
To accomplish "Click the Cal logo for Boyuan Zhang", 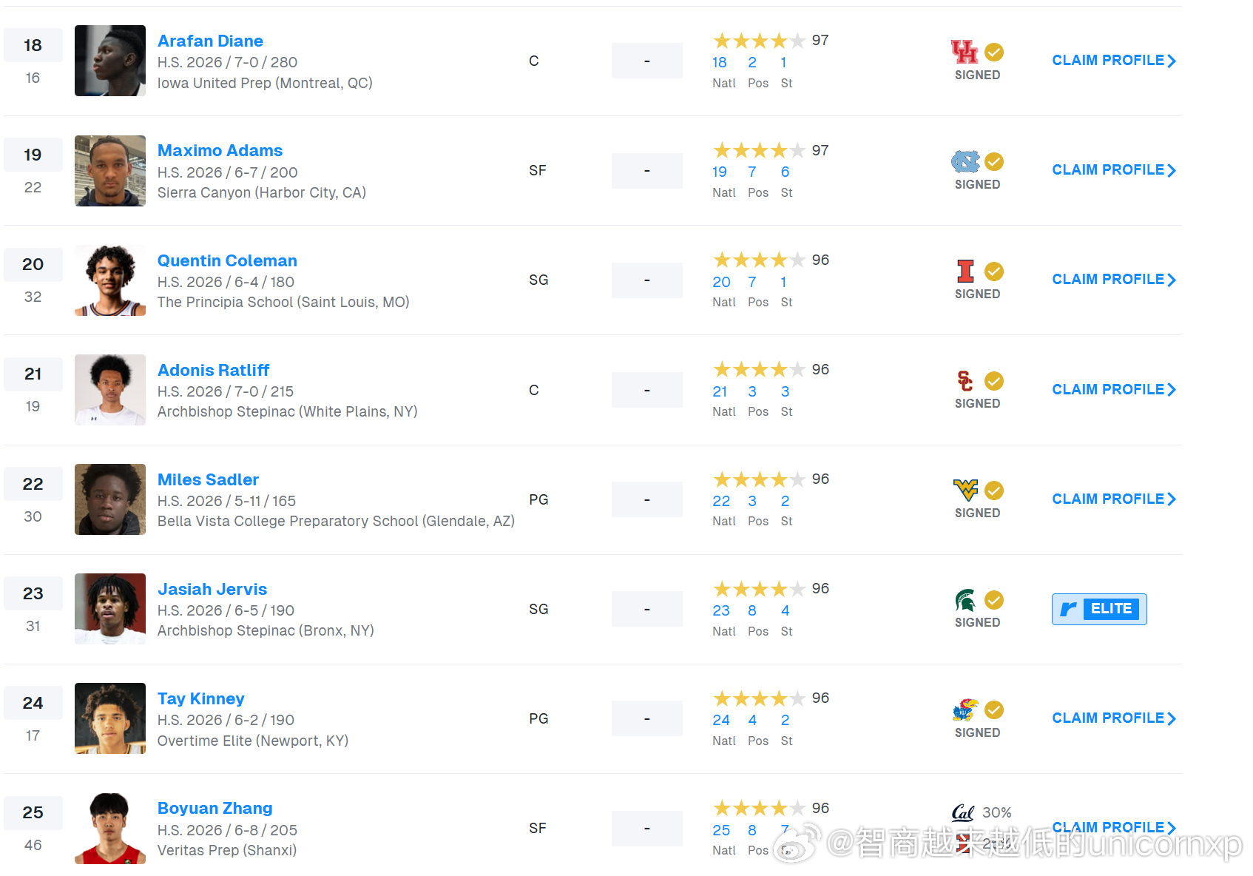I will click(963, 812).
